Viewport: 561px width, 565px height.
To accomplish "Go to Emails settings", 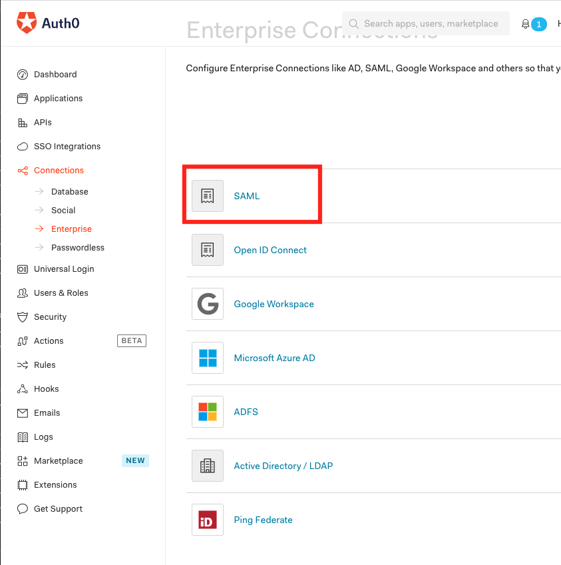I will point(47,413).
